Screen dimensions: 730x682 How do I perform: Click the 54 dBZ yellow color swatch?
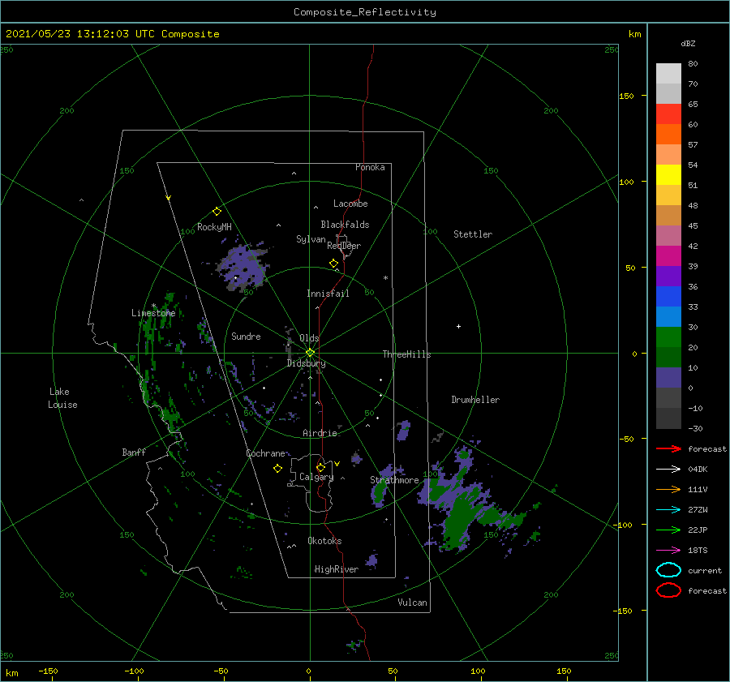(x=668, y=174)
